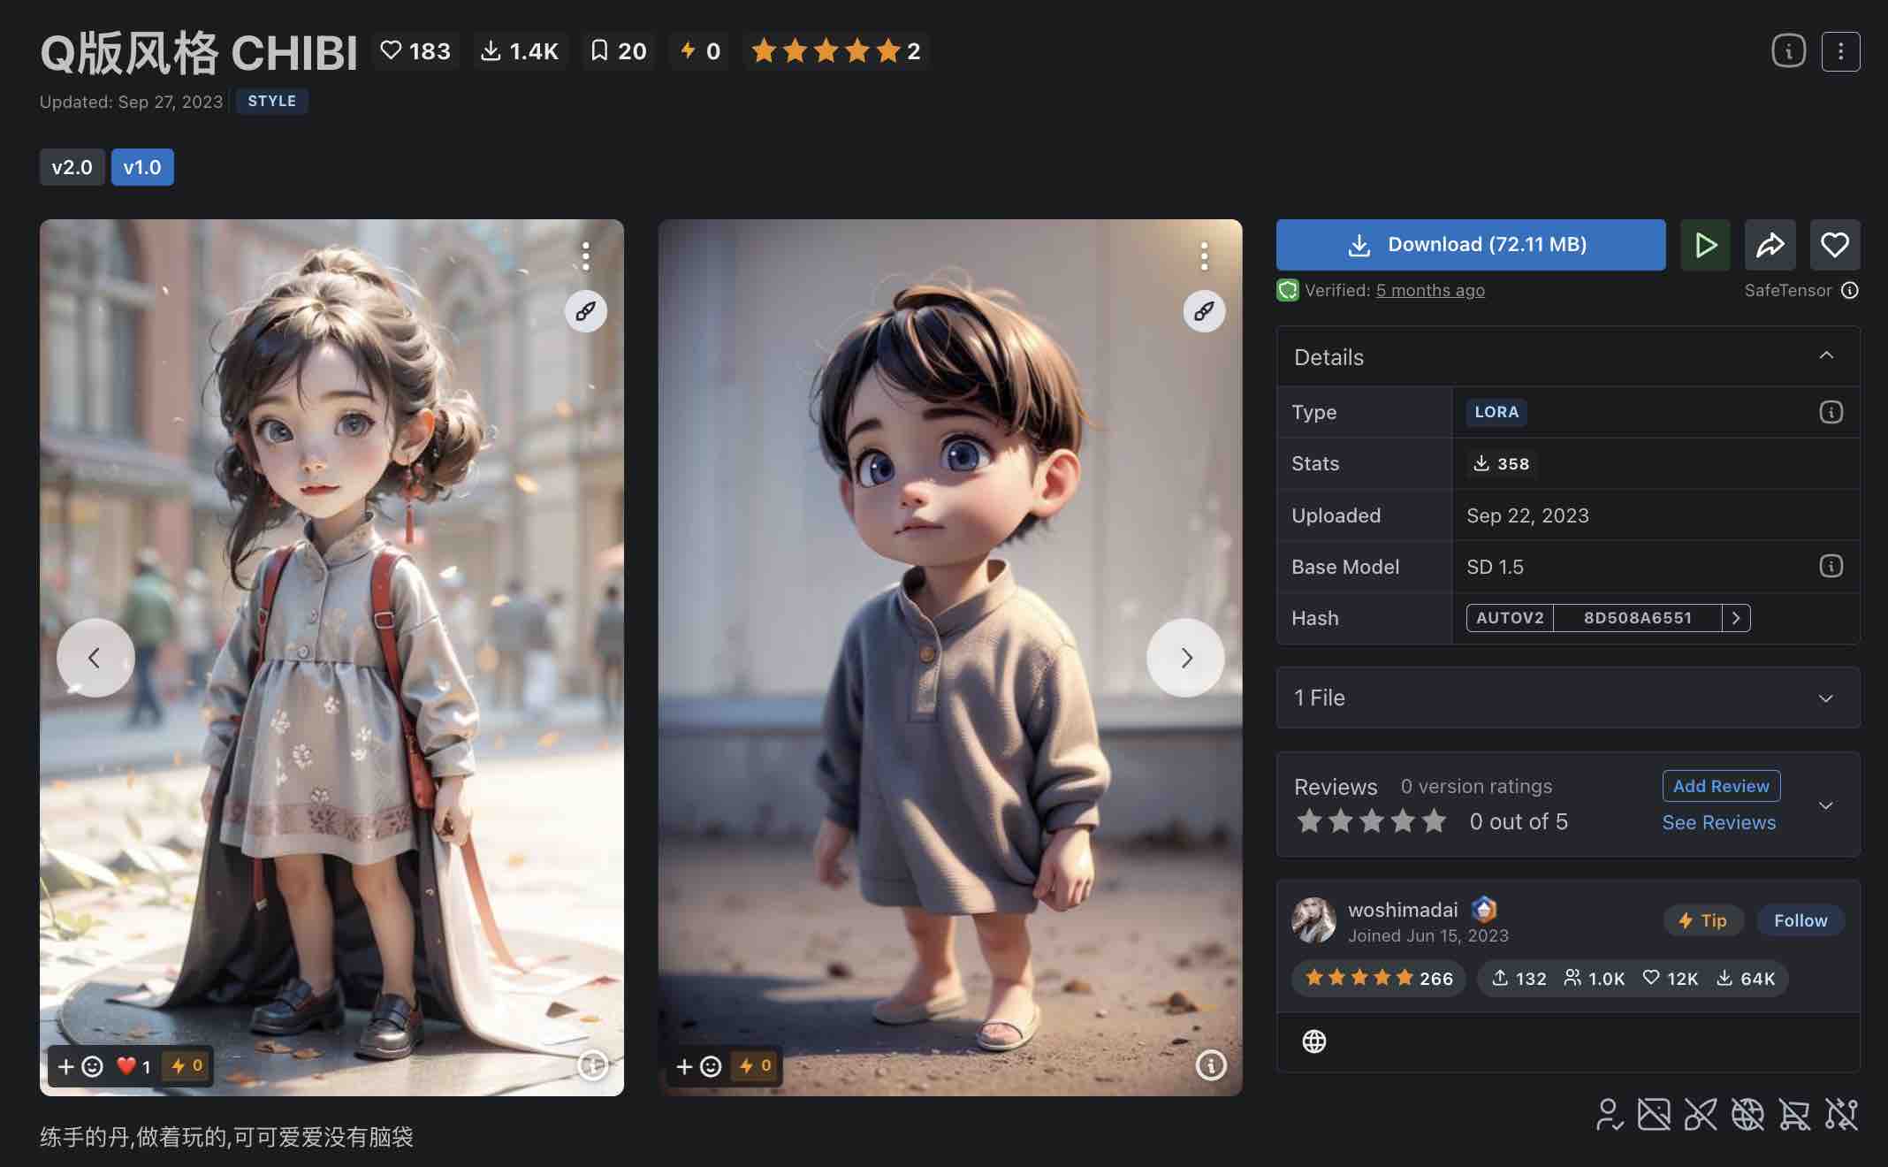This screenshot has height=1167, width=1888.
Task: Click Download (72.11 MB) button
Action: click(1471, 245)
